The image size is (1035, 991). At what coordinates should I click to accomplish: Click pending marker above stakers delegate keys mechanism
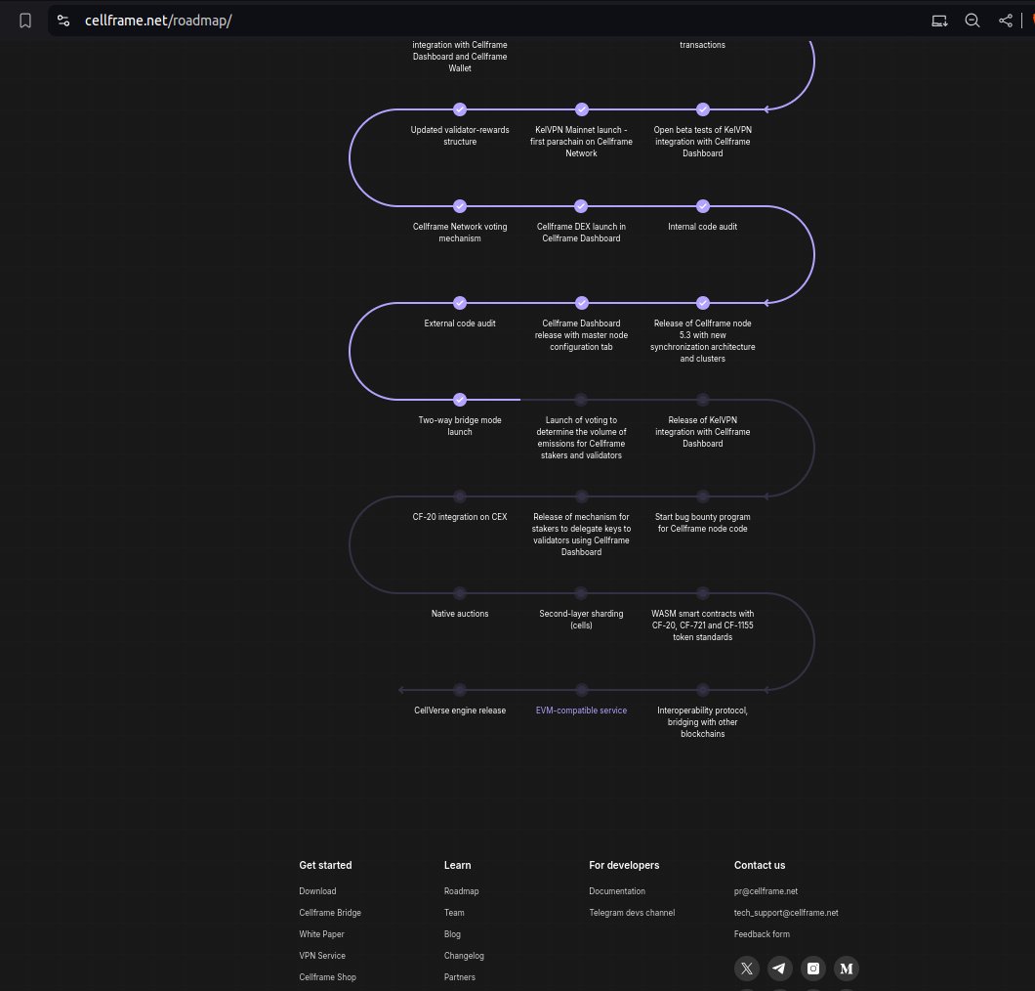coord(582,496)
